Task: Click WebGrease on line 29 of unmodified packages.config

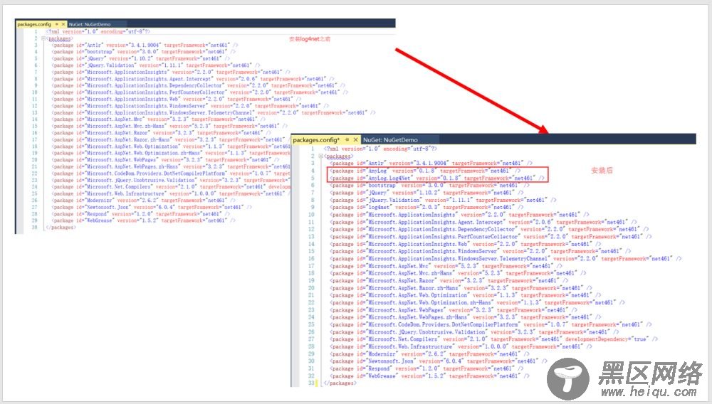Action: tap(143, 220)
